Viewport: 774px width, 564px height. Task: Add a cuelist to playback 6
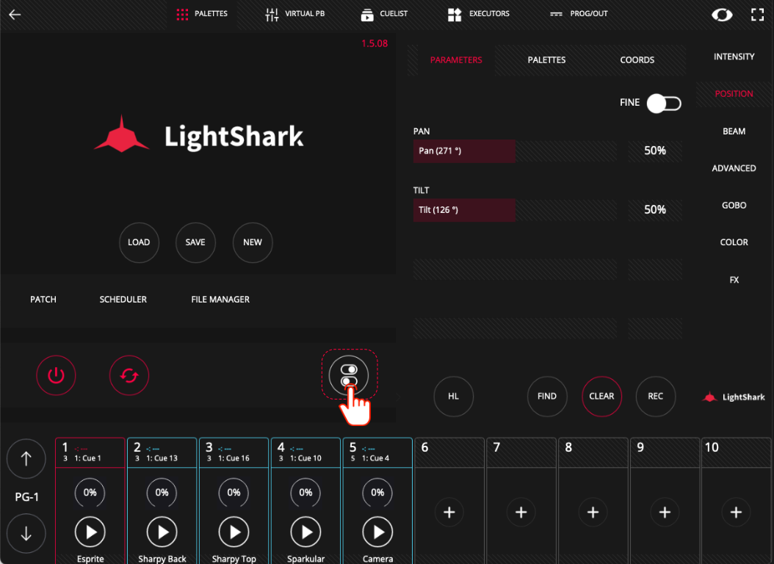pyautogui.click(x=449, y=512)
